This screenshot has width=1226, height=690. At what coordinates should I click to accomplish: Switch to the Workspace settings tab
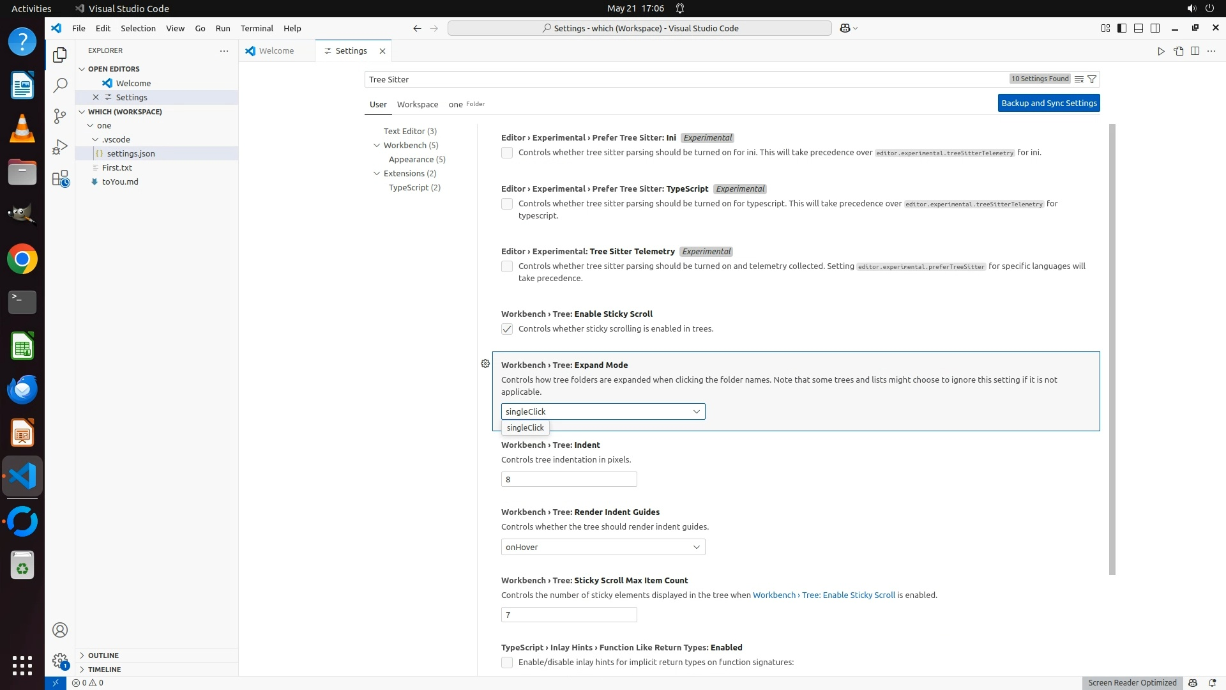point(417,104)
